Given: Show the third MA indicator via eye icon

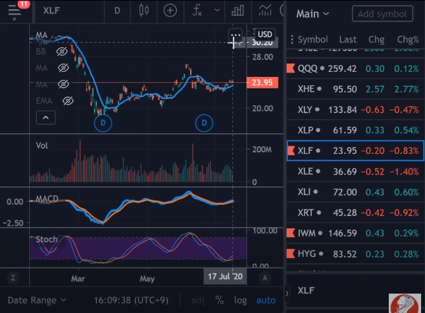Looking at the screenshot, I should pos(63,84).
